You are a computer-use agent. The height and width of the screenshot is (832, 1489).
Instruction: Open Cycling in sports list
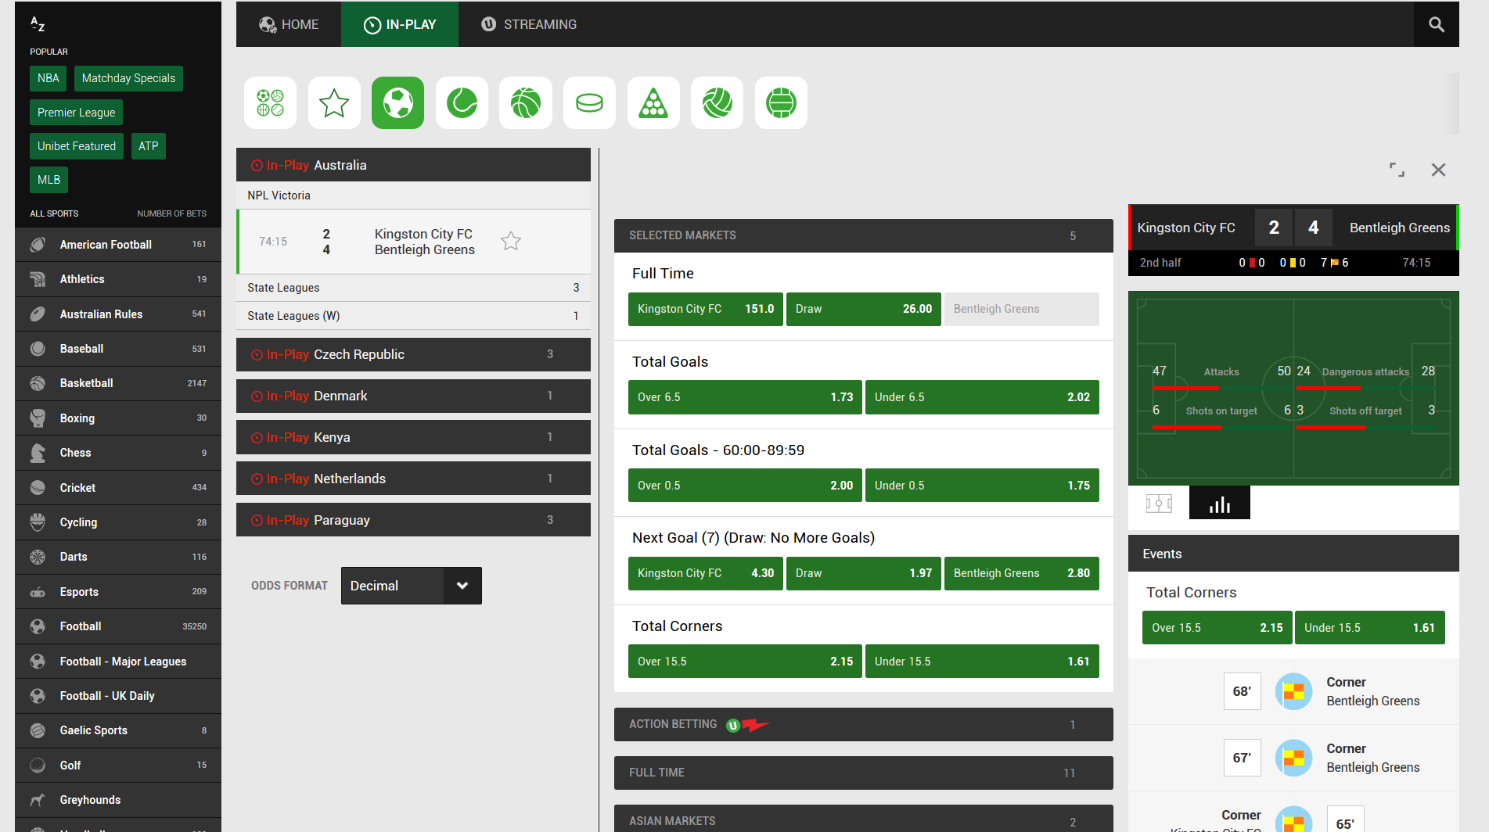click(x=118, y=522)
